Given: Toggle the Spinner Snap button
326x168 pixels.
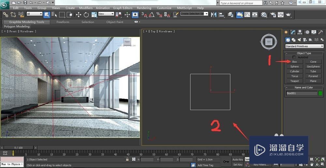Looking at the screenshot, I should [167, 15].
